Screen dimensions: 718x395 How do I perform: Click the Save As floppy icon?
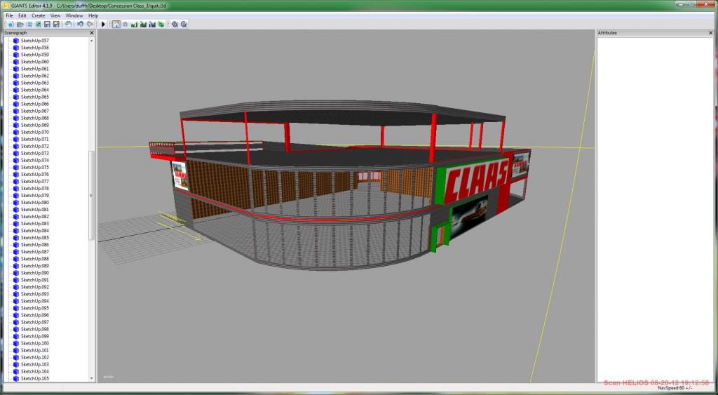point(56,25)
